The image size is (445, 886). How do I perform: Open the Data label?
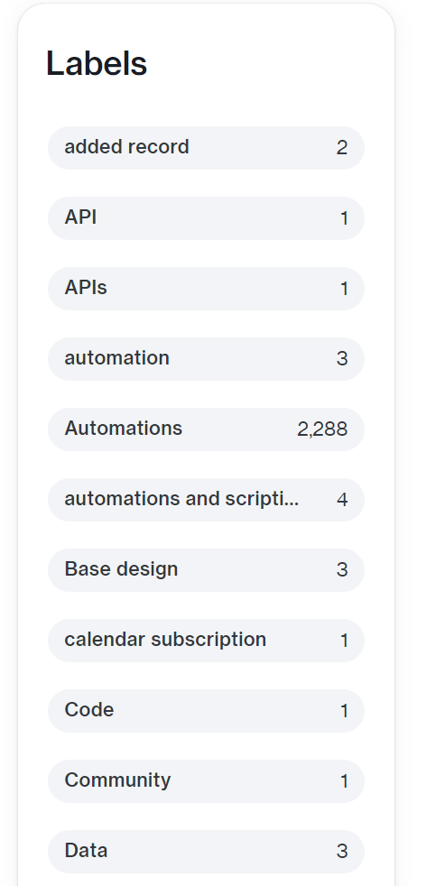pos(206,851)
